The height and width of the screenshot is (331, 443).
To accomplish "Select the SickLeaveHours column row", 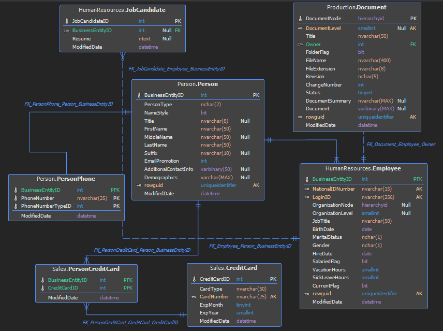I will pos(363,278).
